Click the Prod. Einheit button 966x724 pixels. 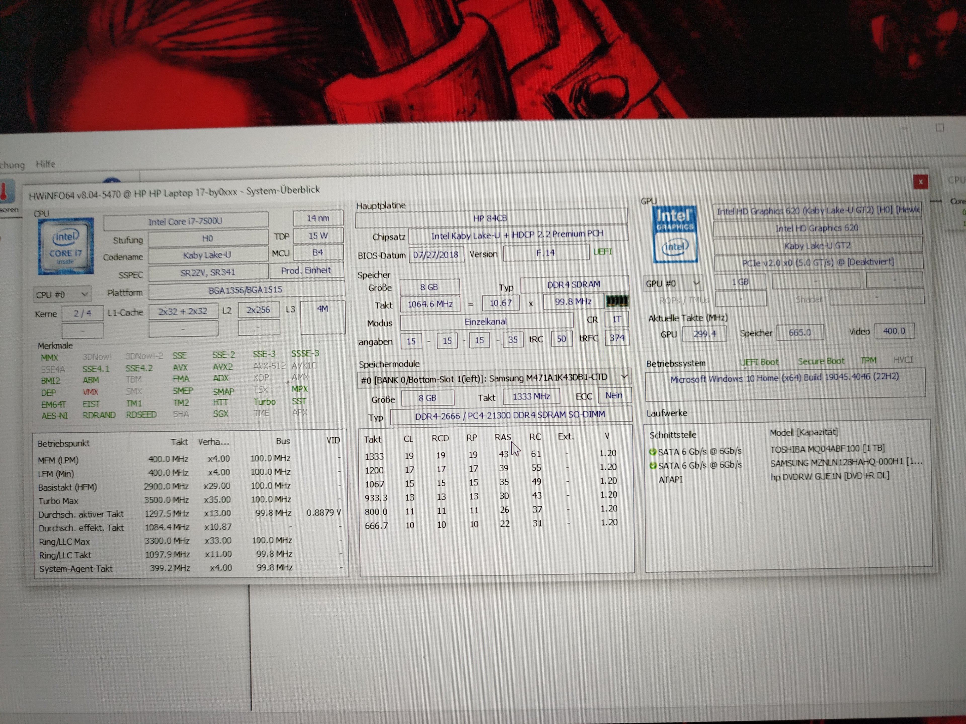tap(306, 270)
